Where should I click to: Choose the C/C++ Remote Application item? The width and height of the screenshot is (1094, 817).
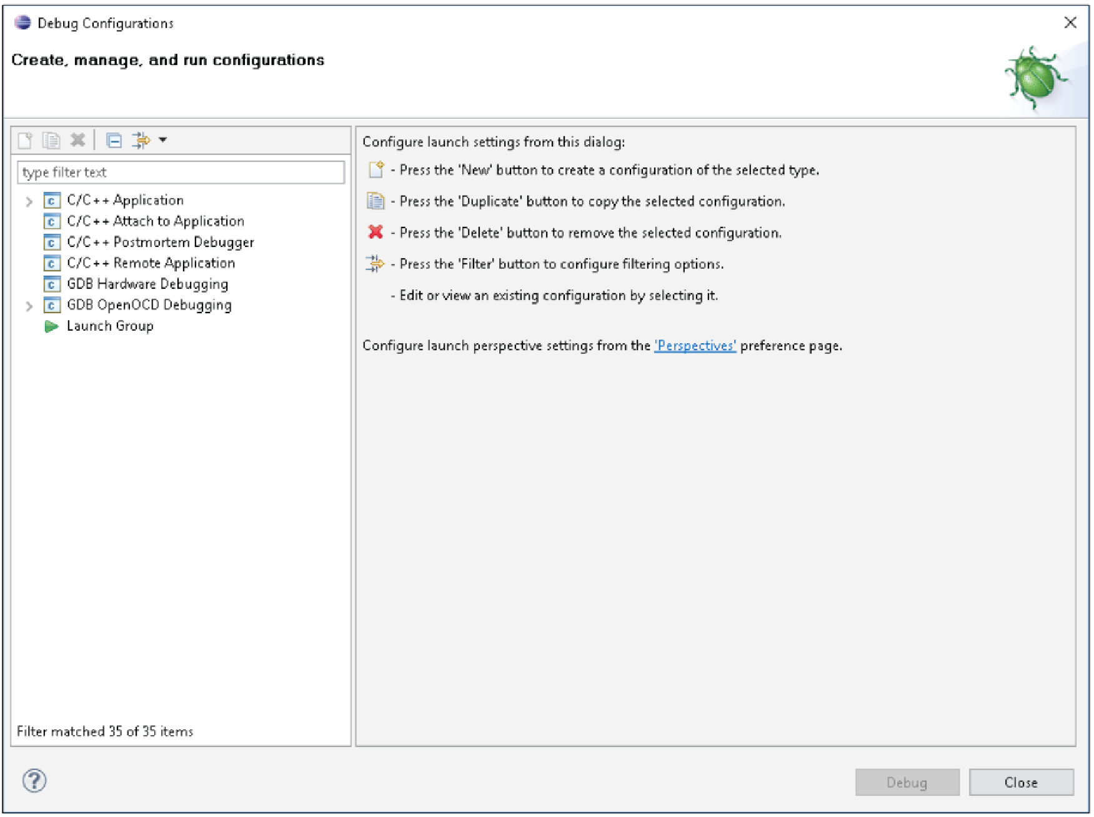click(x=151, y=263)
